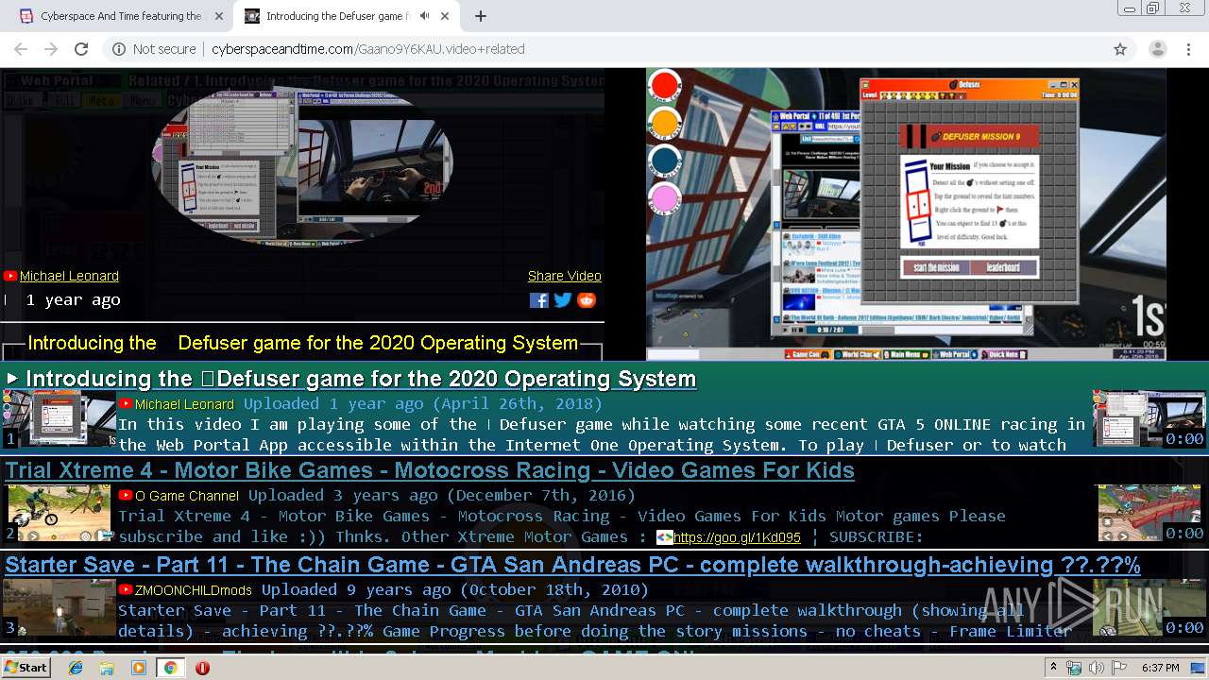Show hidden system tray icons
Viewport: 1209px width, 680px height.
(1054, 668)
